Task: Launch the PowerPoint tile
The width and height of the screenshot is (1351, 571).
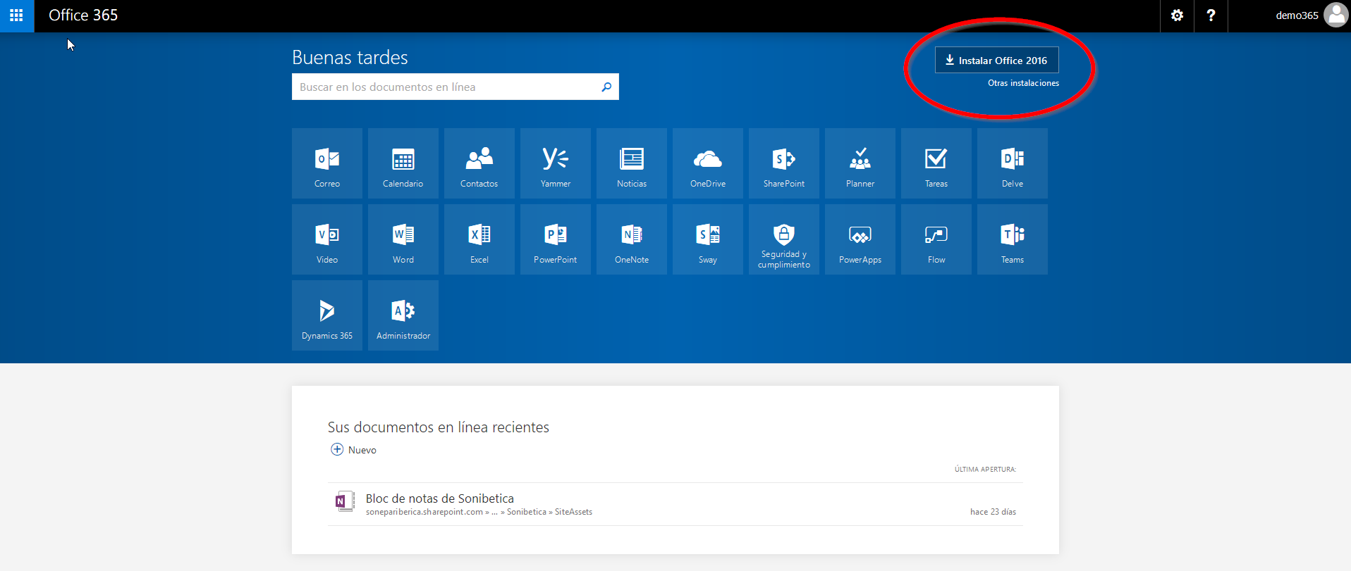Action: 556,239
